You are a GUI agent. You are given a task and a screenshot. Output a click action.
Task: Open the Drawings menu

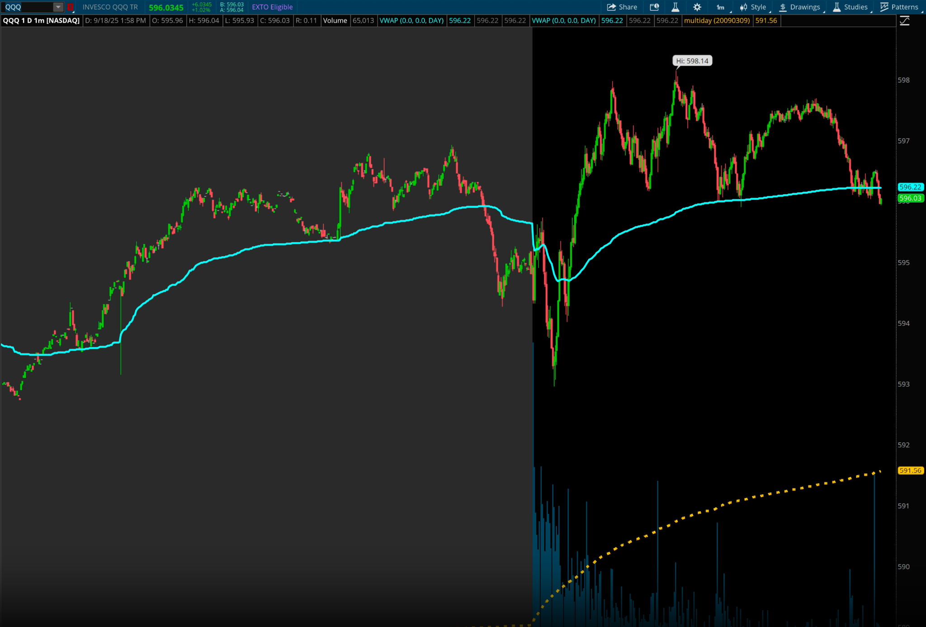click(799, 7)
